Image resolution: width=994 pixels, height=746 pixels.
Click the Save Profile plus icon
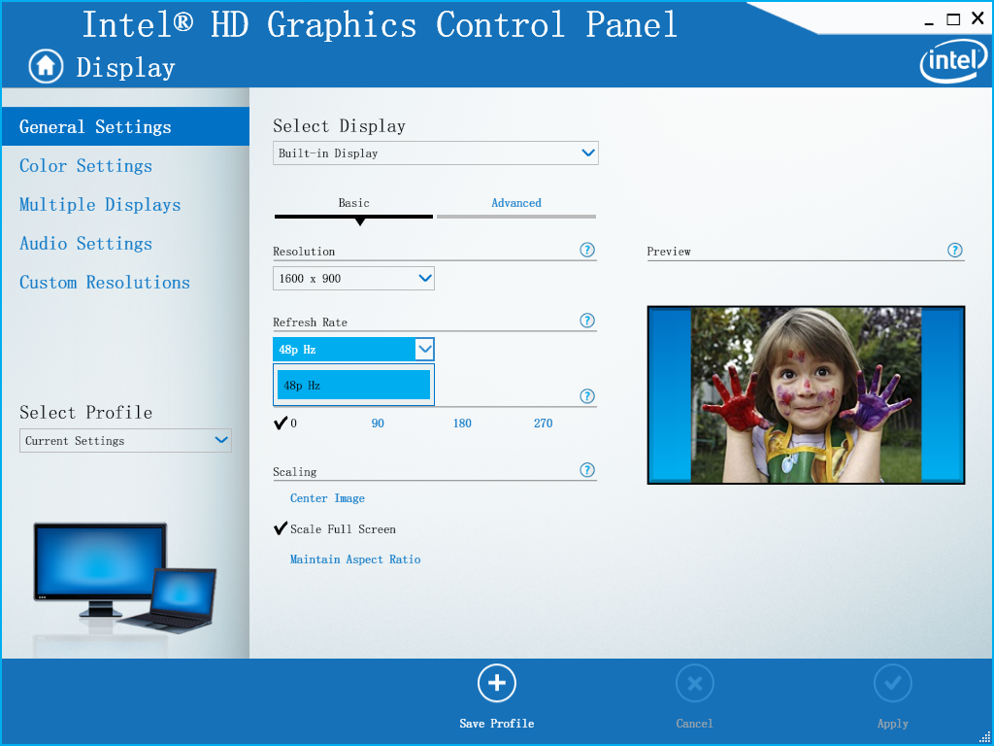tap(496, 684)
